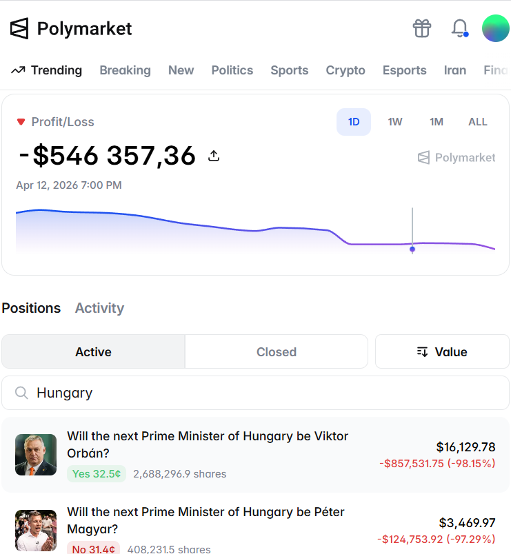Select the ALL time range
The image size is (511, 554).
point(478,122)
